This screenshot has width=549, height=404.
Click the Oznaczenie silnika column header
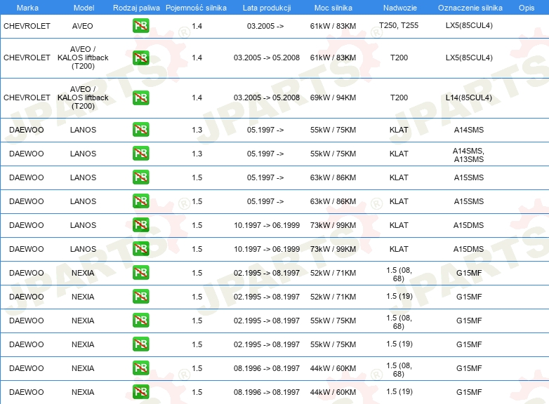(x=470, y=8)
